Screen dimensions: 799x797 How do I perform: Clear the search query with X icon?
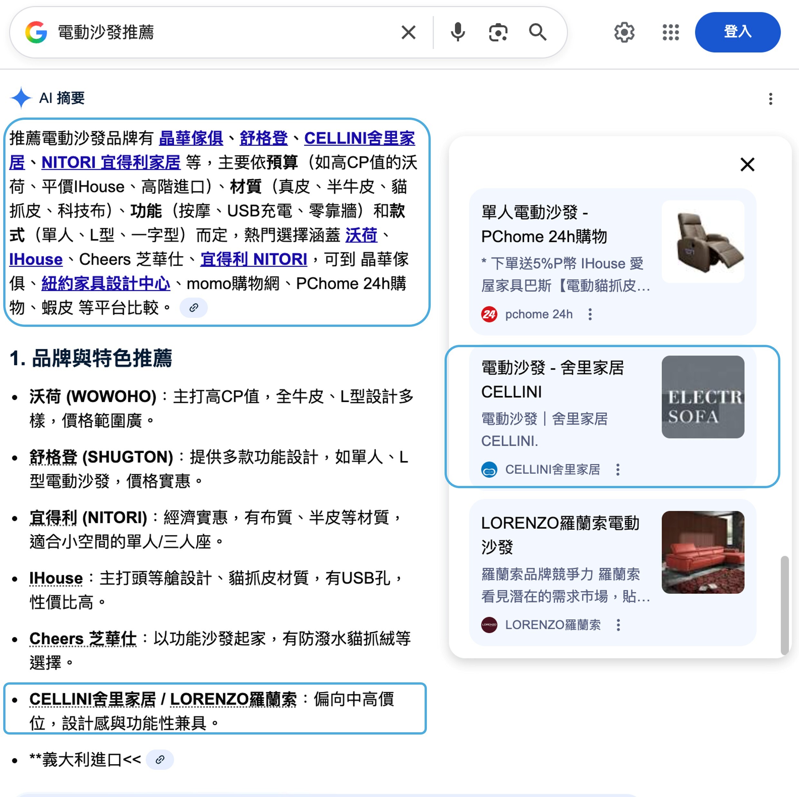(408, 32)
